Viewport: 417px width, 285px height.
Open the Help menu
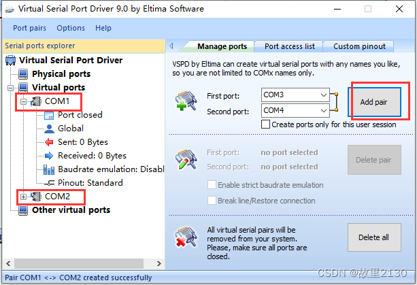[x=103, y=28]
